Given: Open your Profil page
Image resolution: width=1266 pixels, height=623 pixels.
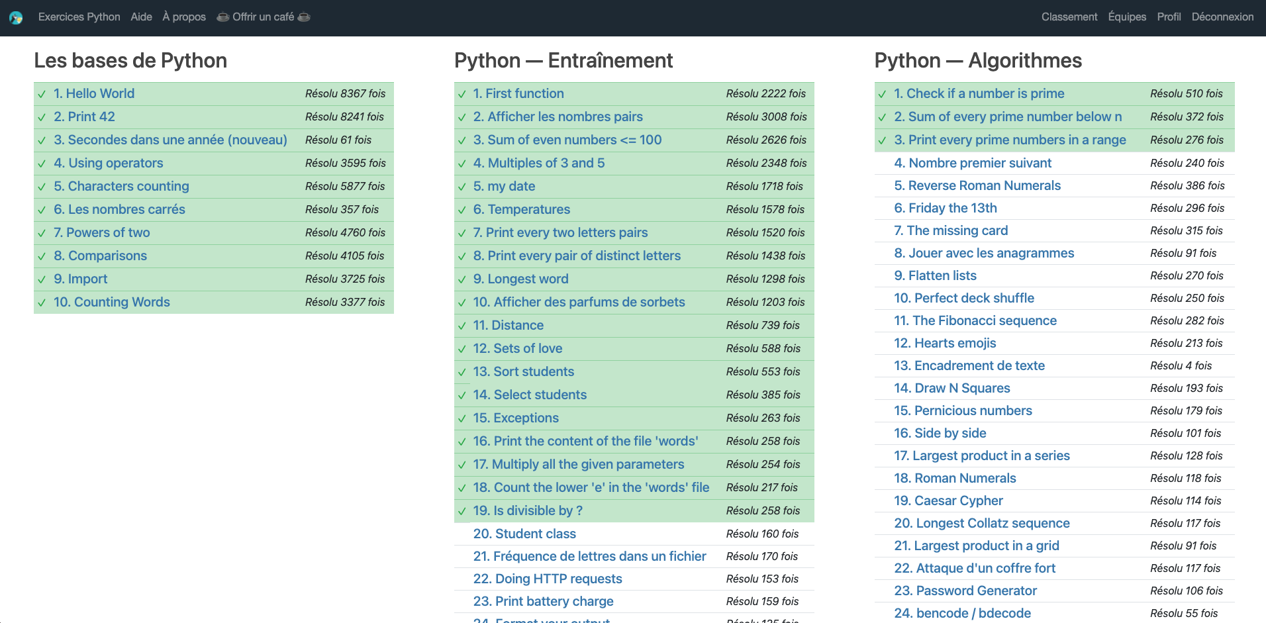Looking at the screenshot, I should tap(1169, 17).
